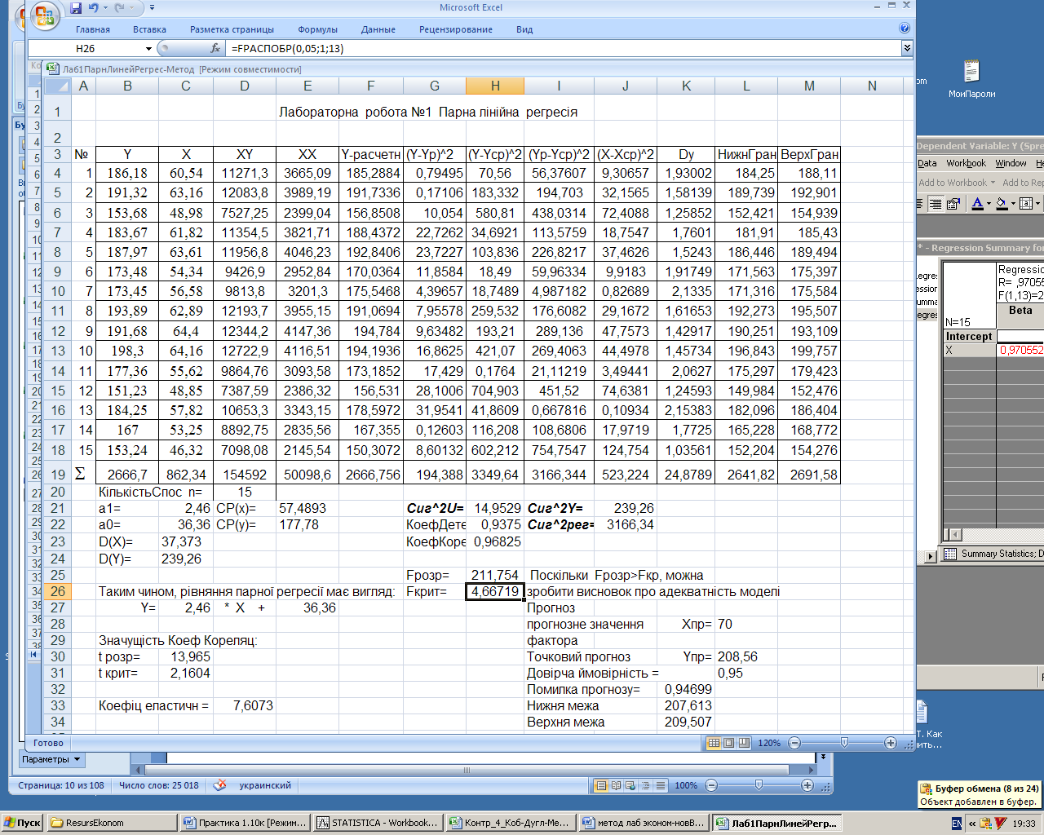The height and width of the screenshot is (835, 1044).
Task: Open Customize Quick Access Toolbar dropdown
Action: tap(152, 8)
